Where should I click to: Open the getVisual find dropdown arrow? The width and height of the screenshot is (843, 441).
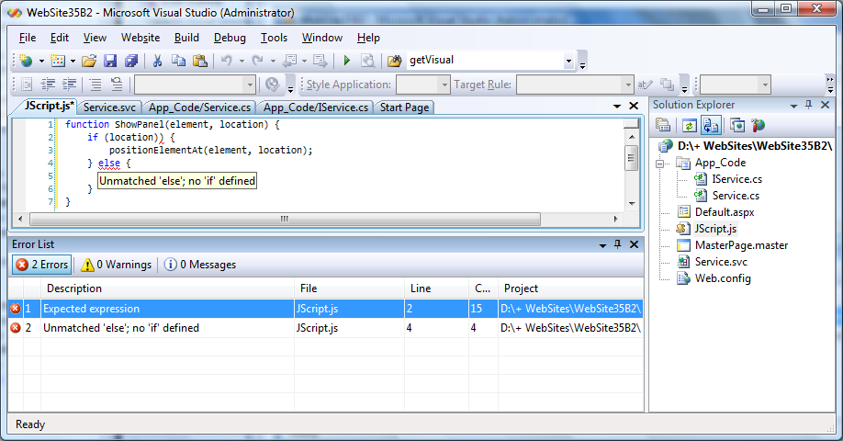568,61
